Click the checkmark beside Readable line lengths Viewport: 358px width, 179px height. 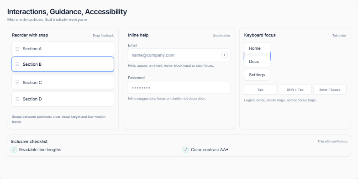(14, 150)
